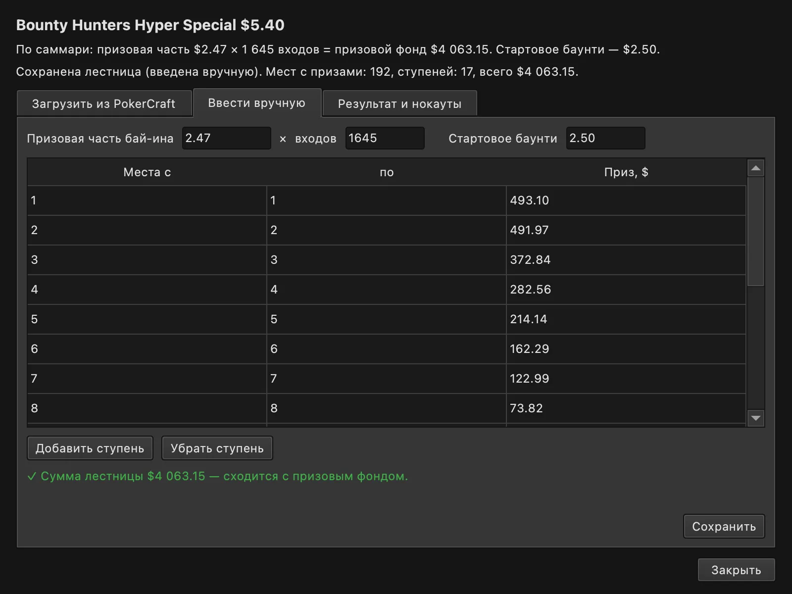The height and width of the screenshot is (594, 792).
Task: Switch to Результат и нокауты tab
Action: [x=399, y=103]
